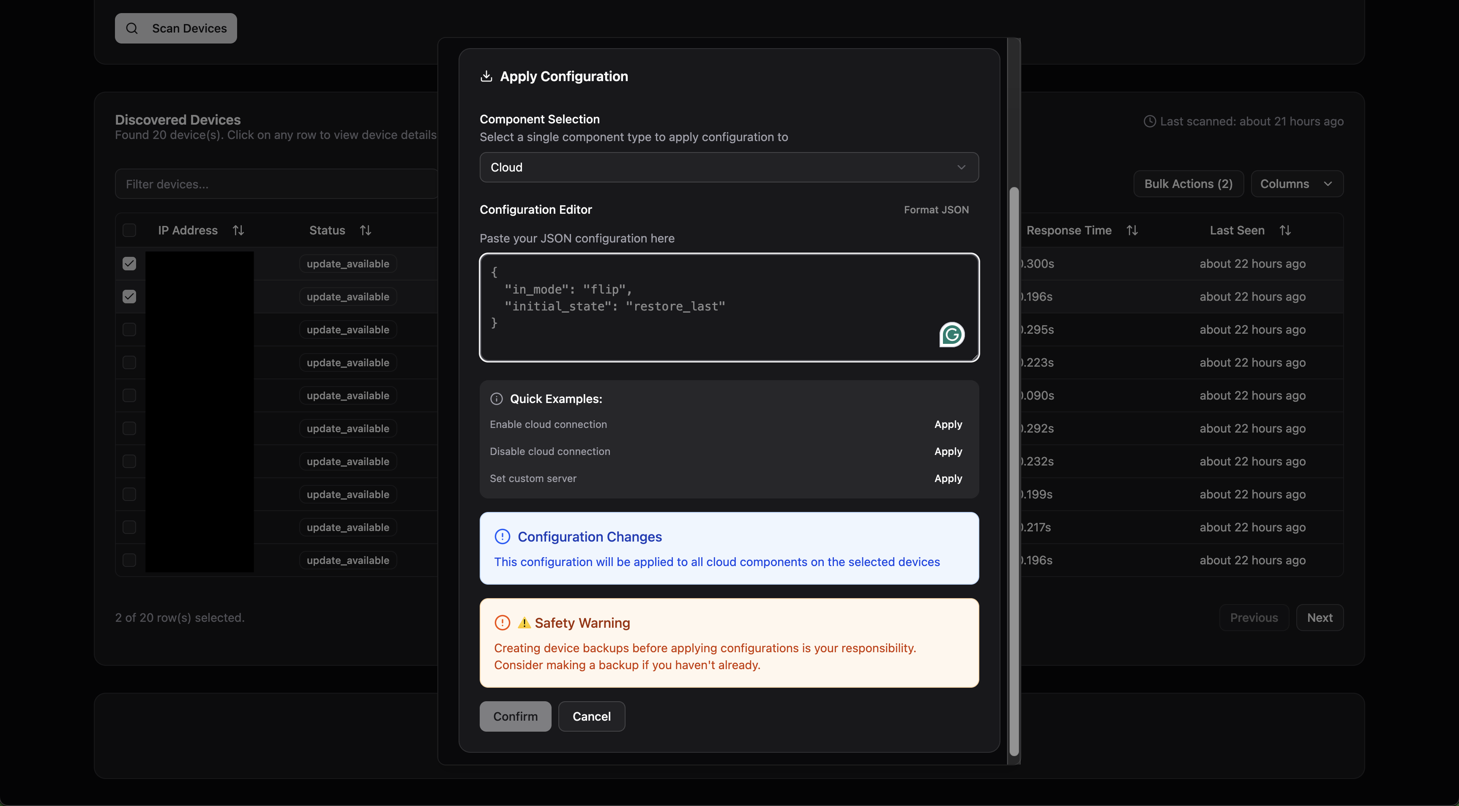Click the .292s response time cell
This screenshot has width=1459, height=806.
[1038, 428]
